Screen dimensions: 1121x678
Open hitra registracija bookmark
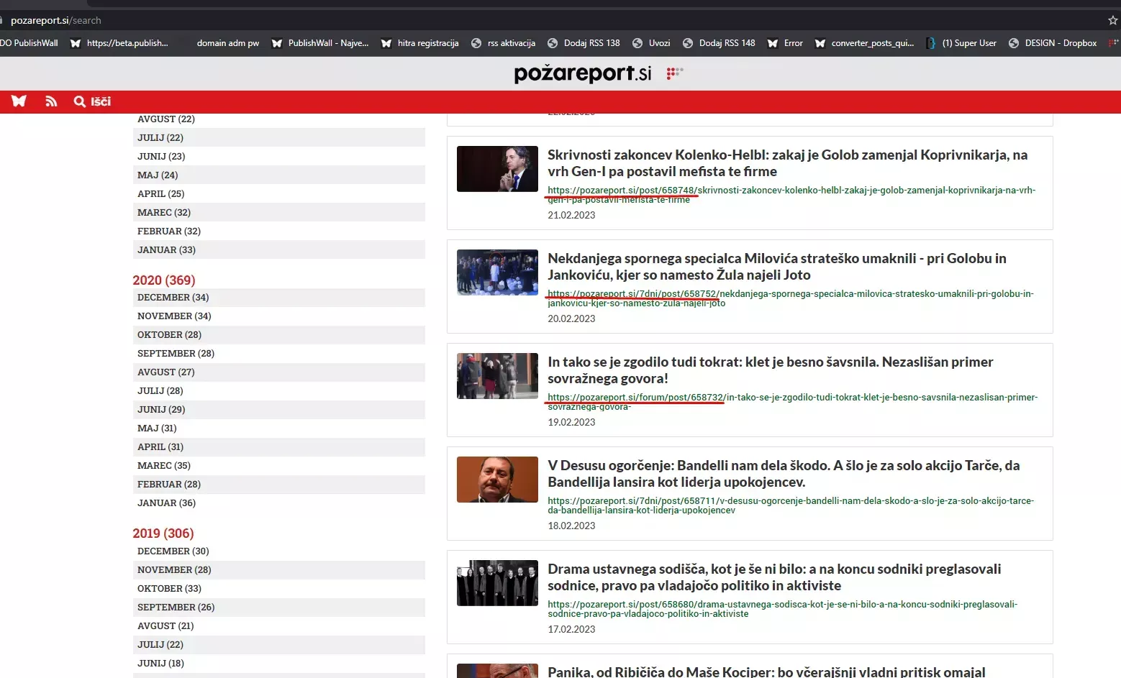click(x=419, y=43)
